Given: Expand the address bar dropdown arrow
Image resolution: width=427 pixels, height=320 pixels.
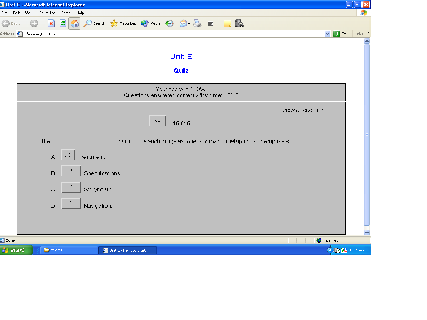Looking at the screenshot, I should [328, 34].
